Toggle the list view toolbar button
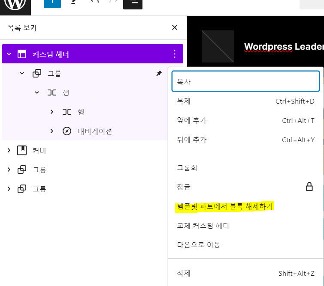Screen dimensions: 324x286 click(133, 3)
